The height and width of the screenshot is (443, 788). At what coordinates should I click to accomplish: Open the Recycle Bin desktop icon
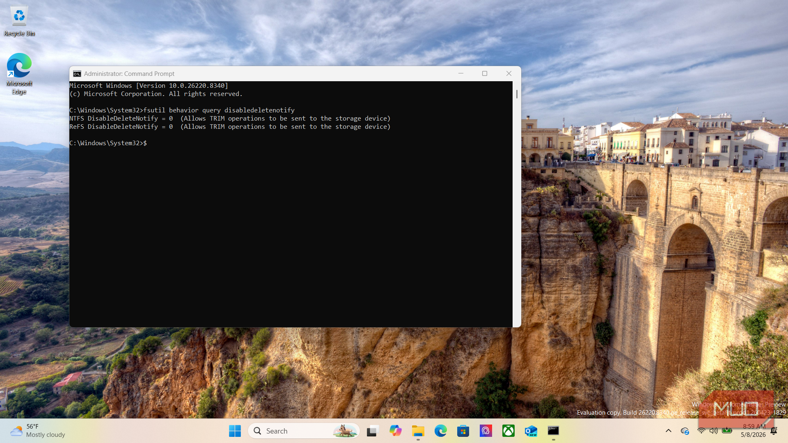coord(19,22)
